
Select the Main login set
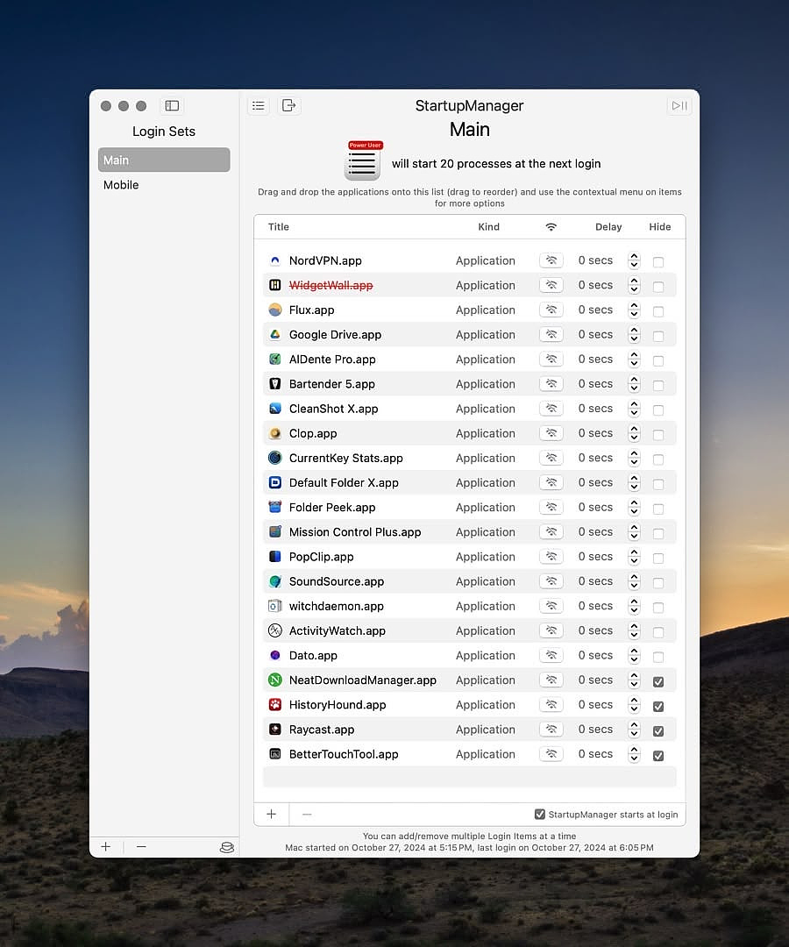[164, 160]
